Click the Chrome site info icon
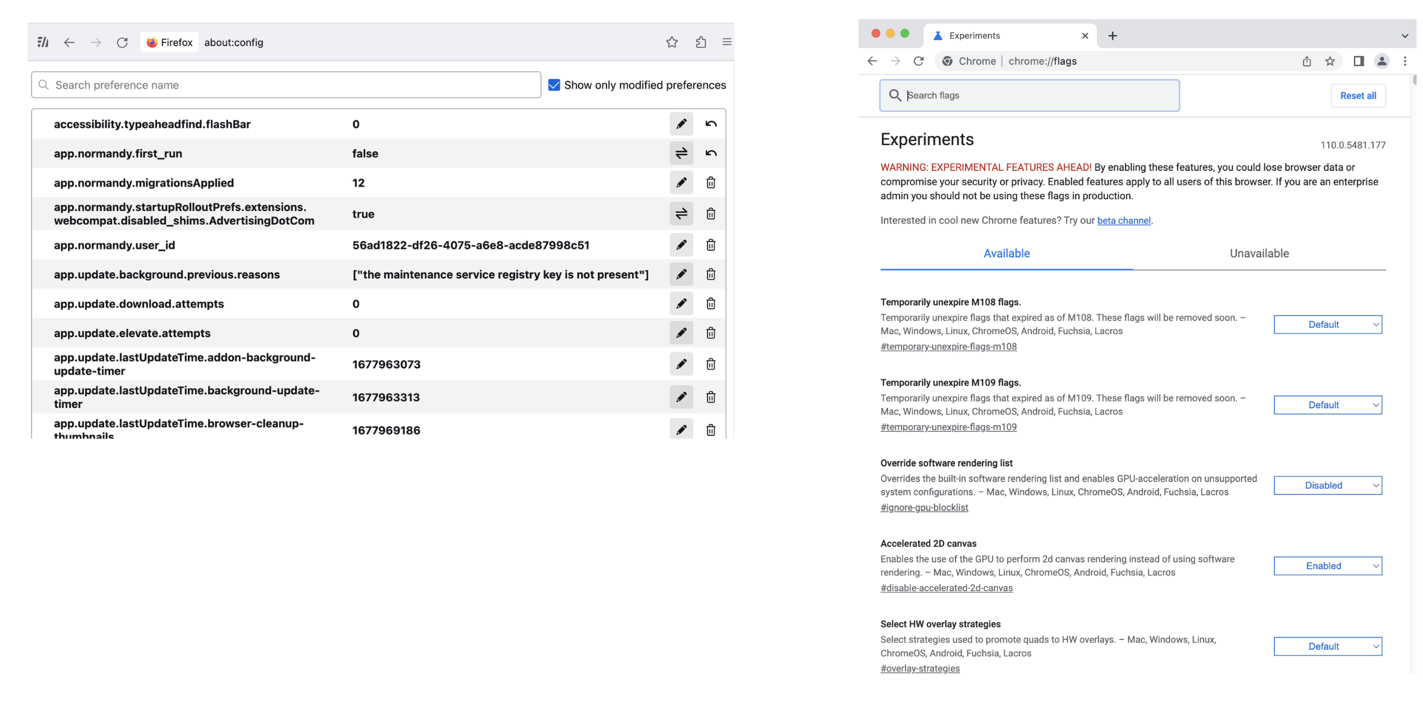 click(947, 61)
